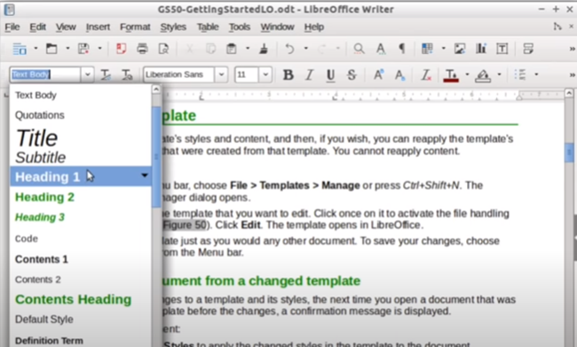
Task: Apply the highlighting color
Action: 483,75
